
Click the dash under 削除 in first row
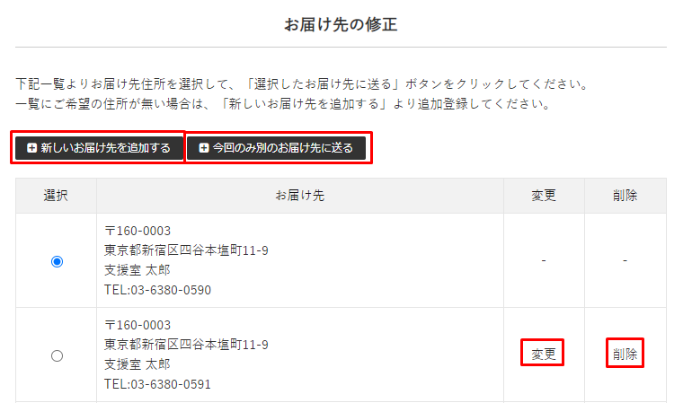[625, 260]
